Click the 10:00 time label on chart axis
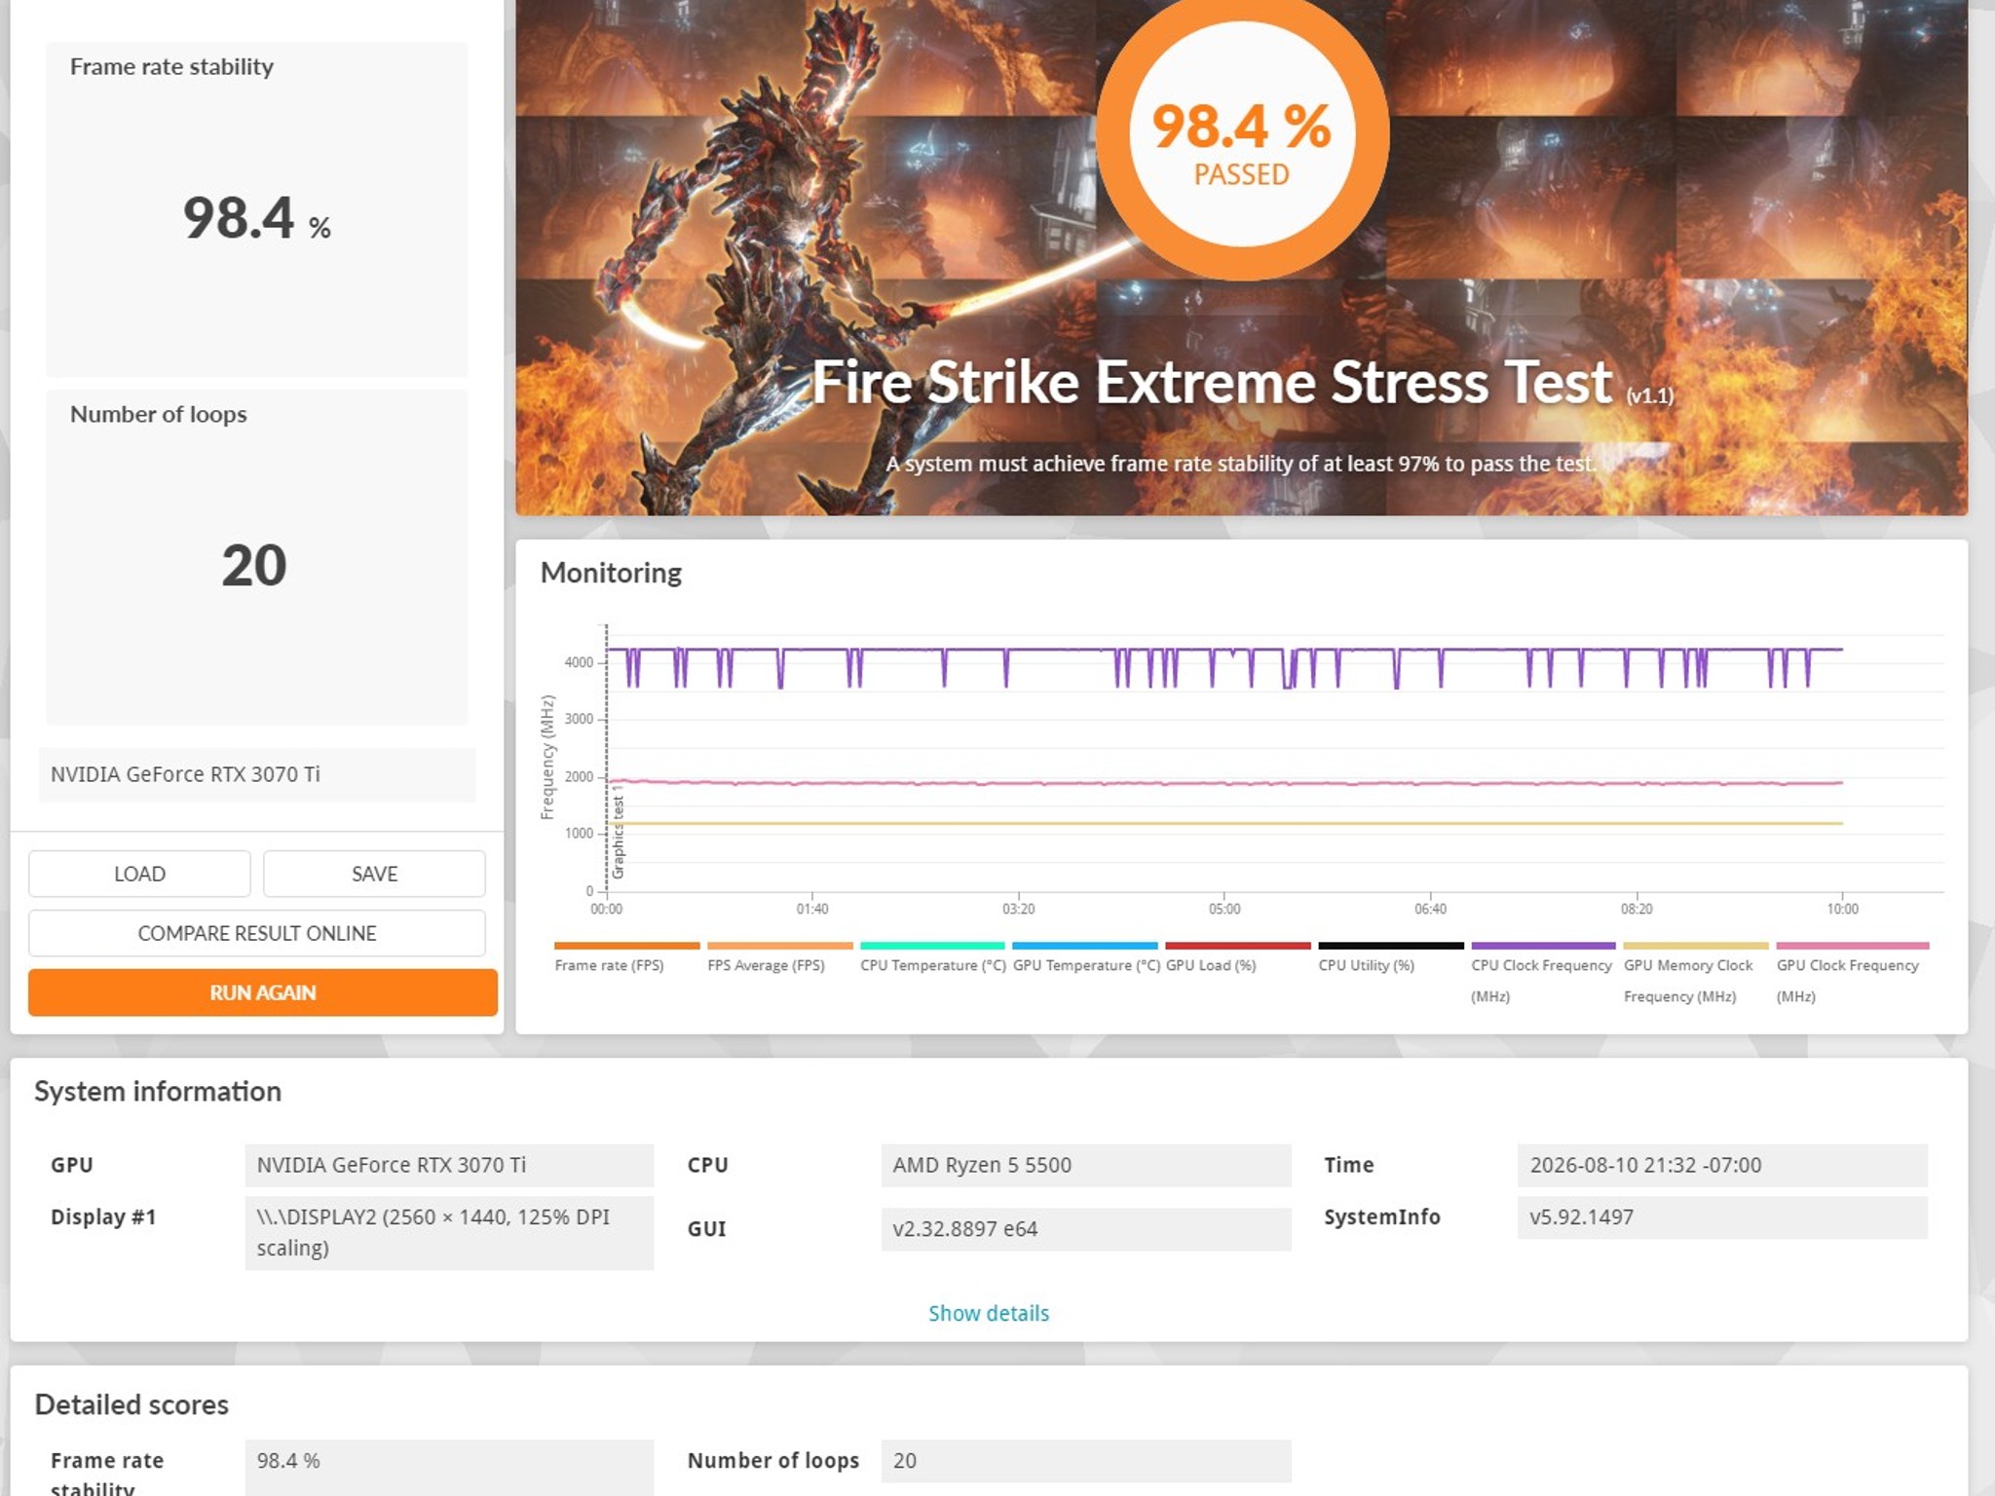The width and height of the screenshot is (1995, 1496). (1842, 910)
